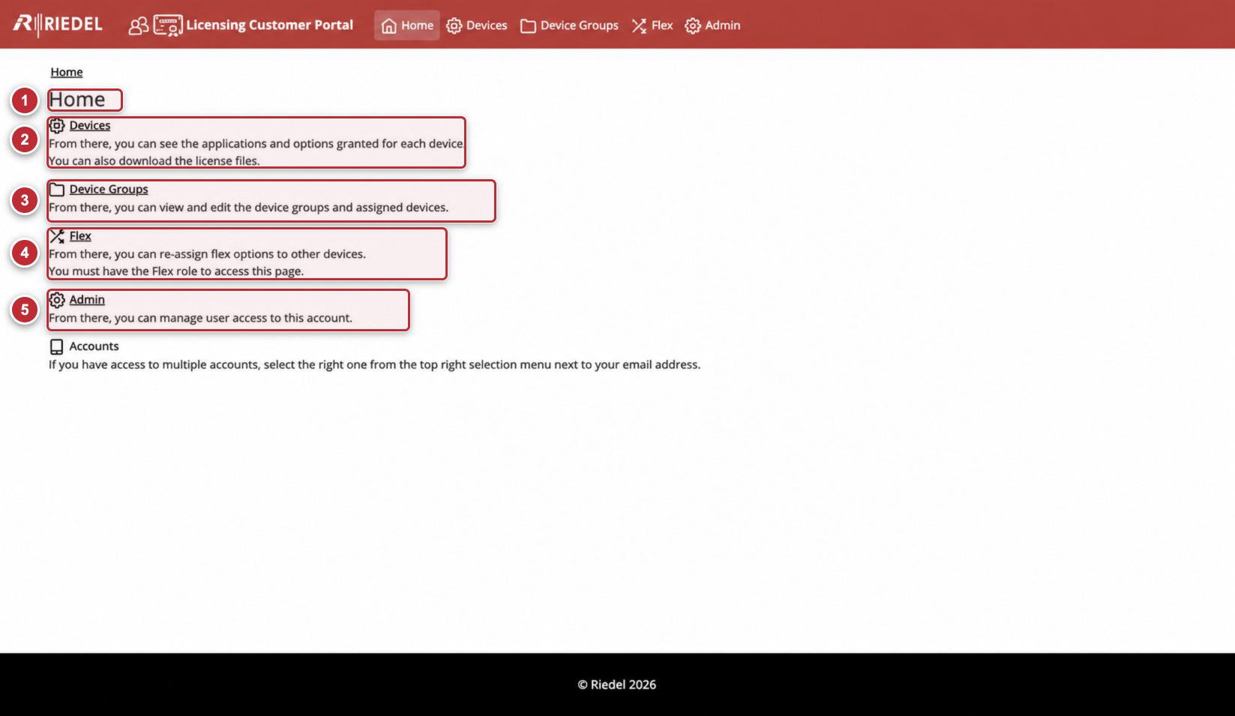Click the gear icon beside the Admin page link

[57, 300]
